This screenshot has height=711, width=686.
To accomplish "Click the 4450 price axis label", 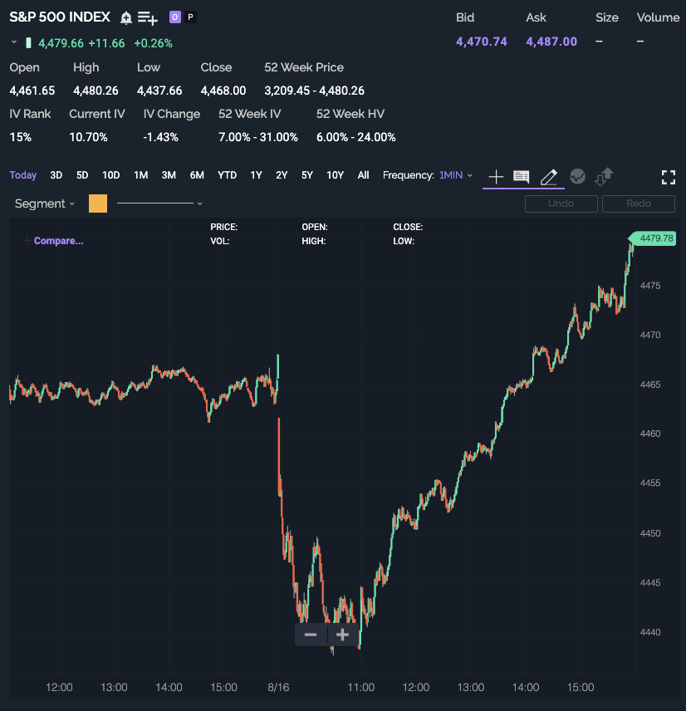I will 650,533.
